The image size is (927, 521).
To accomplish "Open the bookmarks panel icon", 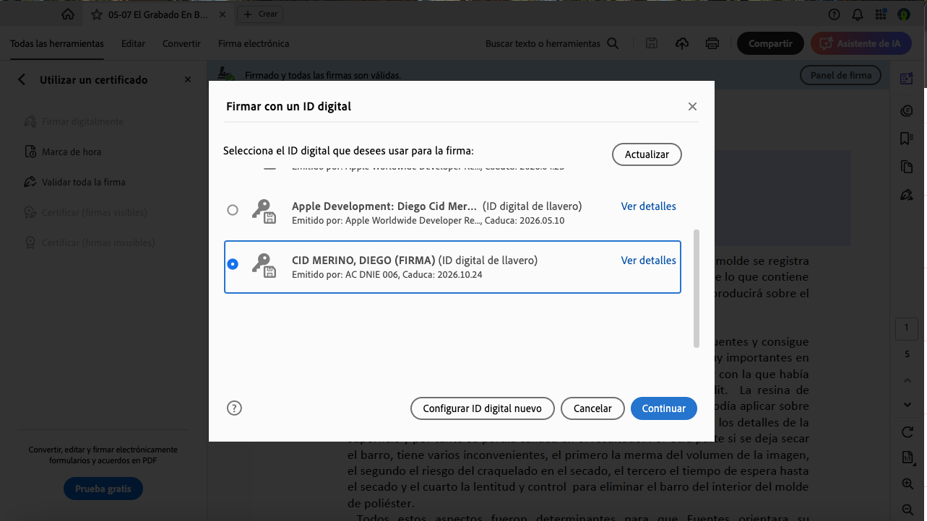I will pyautogui.click(x=906, y=138).
